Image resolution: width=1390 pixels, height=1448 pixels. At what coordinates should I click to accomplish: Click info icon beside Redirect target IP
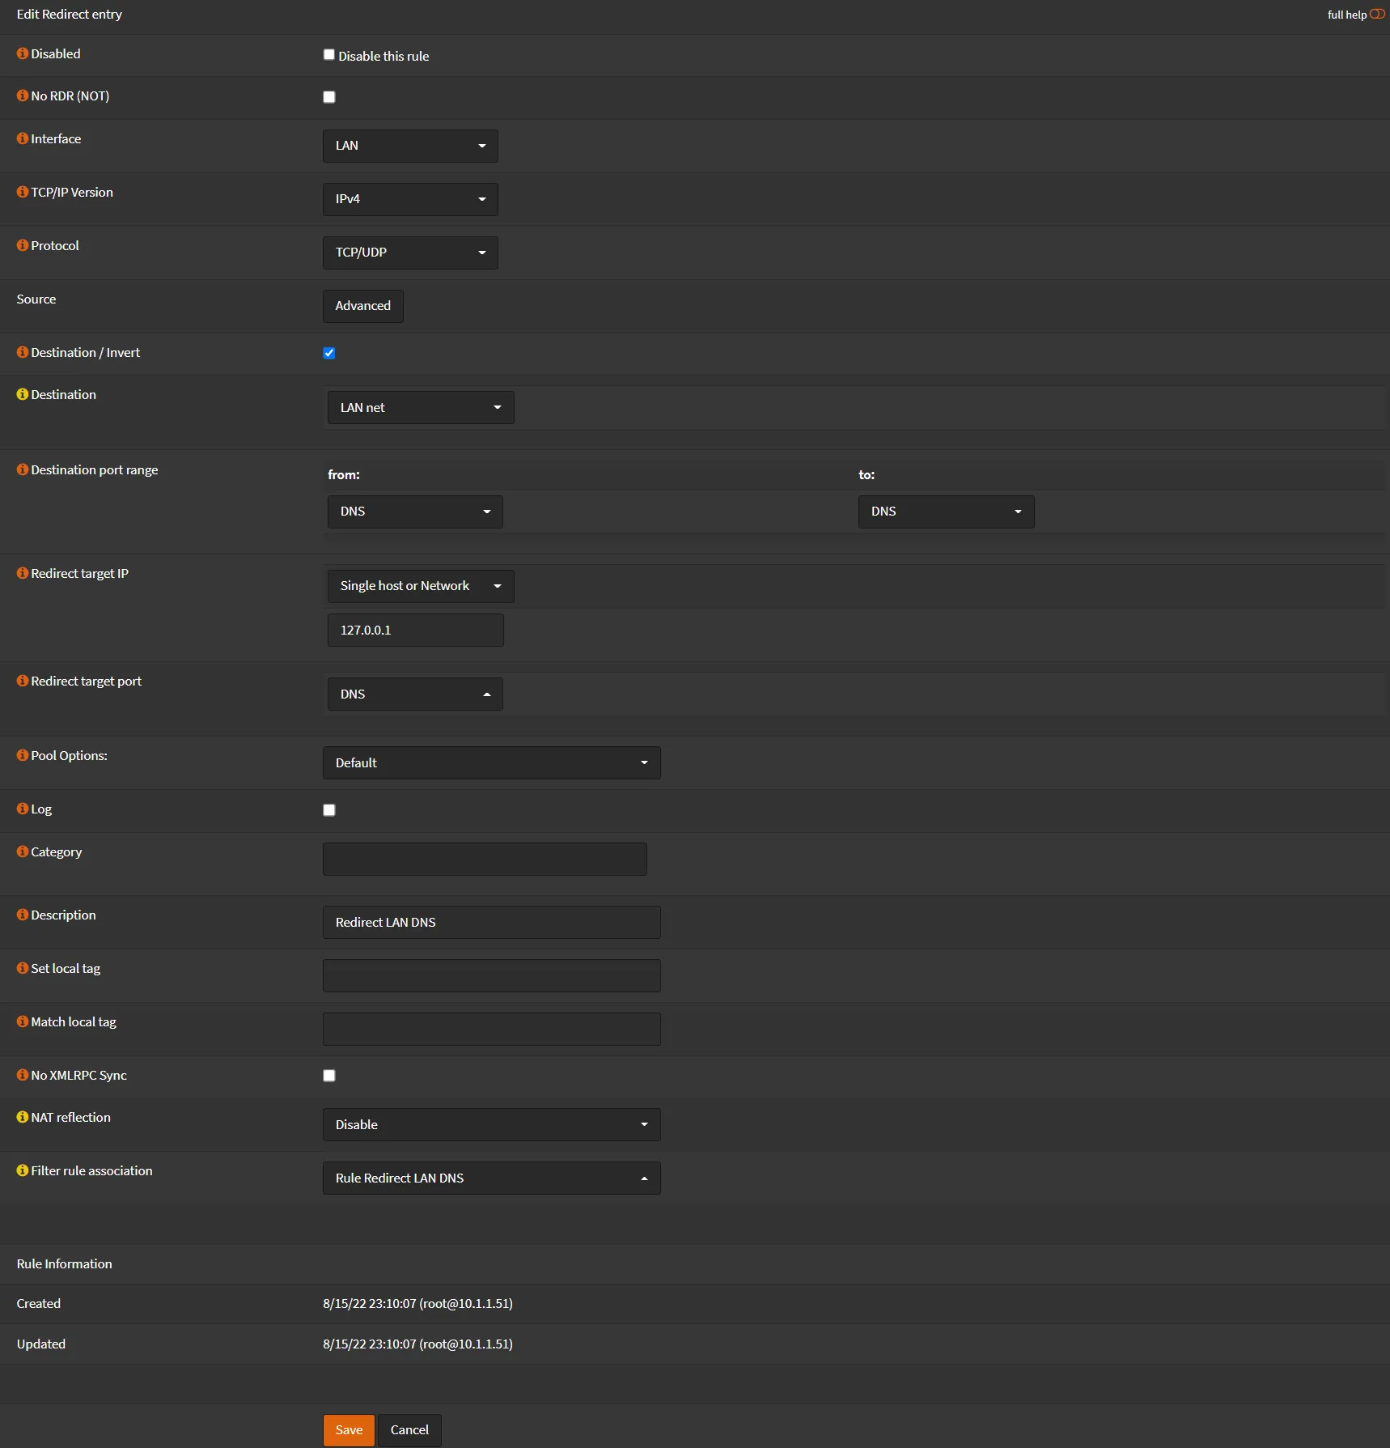23,573
